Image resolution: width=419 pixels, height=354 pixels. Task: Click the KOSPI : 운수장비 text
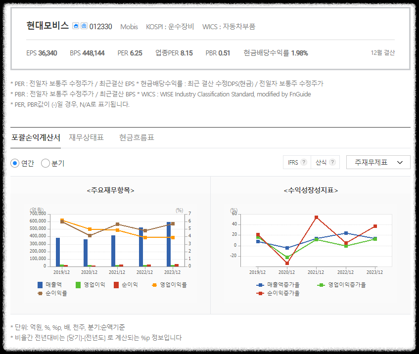pos(170,27)
